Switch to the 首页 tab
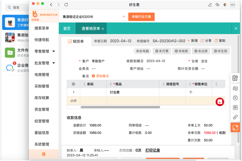The width and height of the screenshot is (242, 161). point(67,28)
